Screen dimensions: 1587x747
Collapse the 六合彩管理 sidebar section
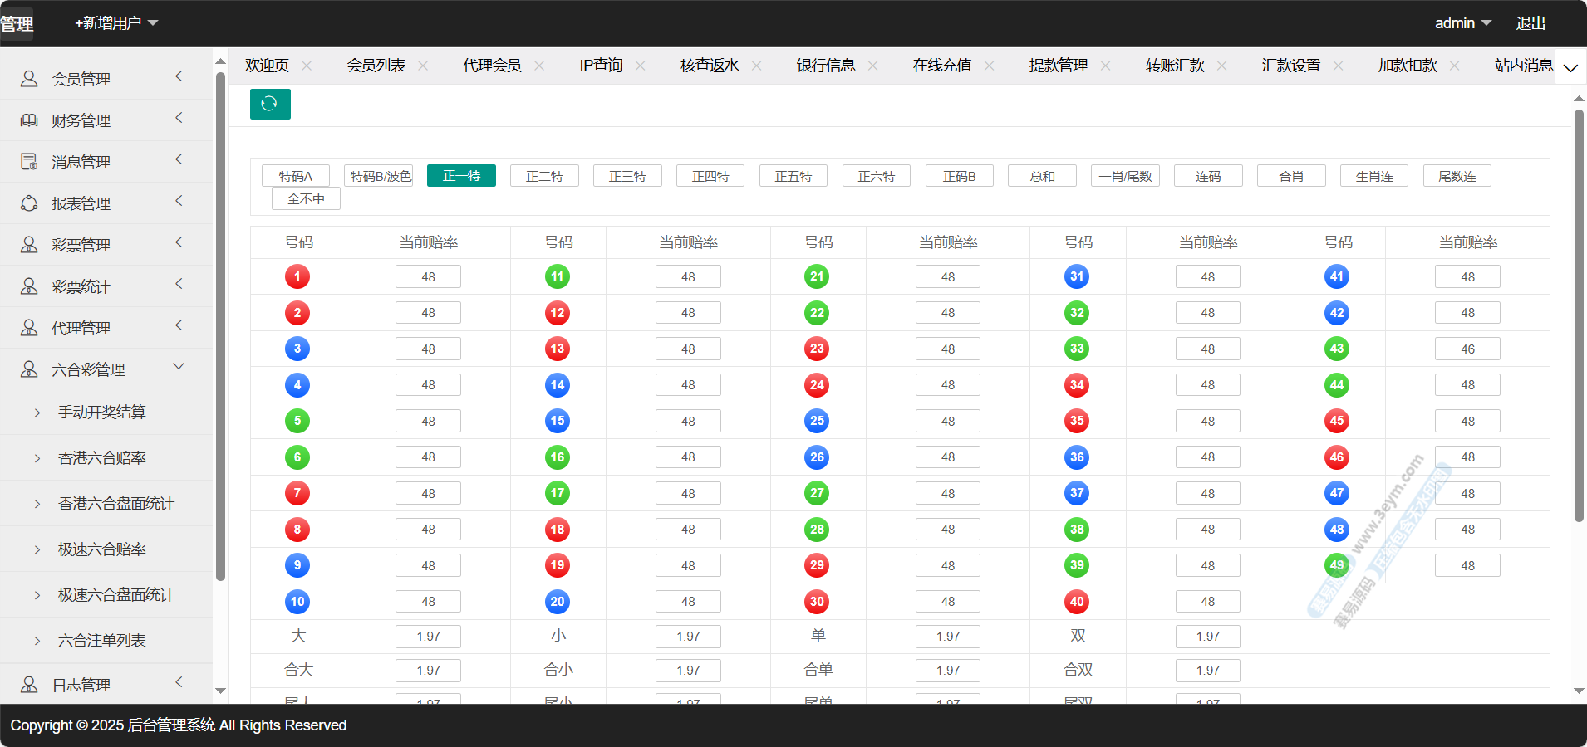point(179,367)
